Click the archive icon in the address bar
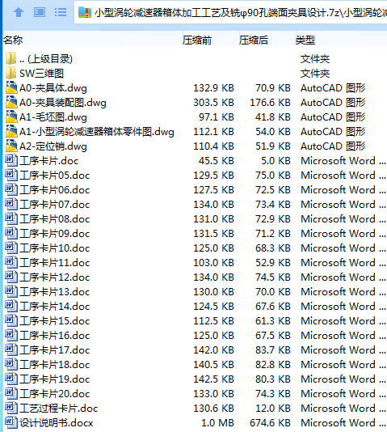This screenshot has width=387, height=432. [85, 13]
